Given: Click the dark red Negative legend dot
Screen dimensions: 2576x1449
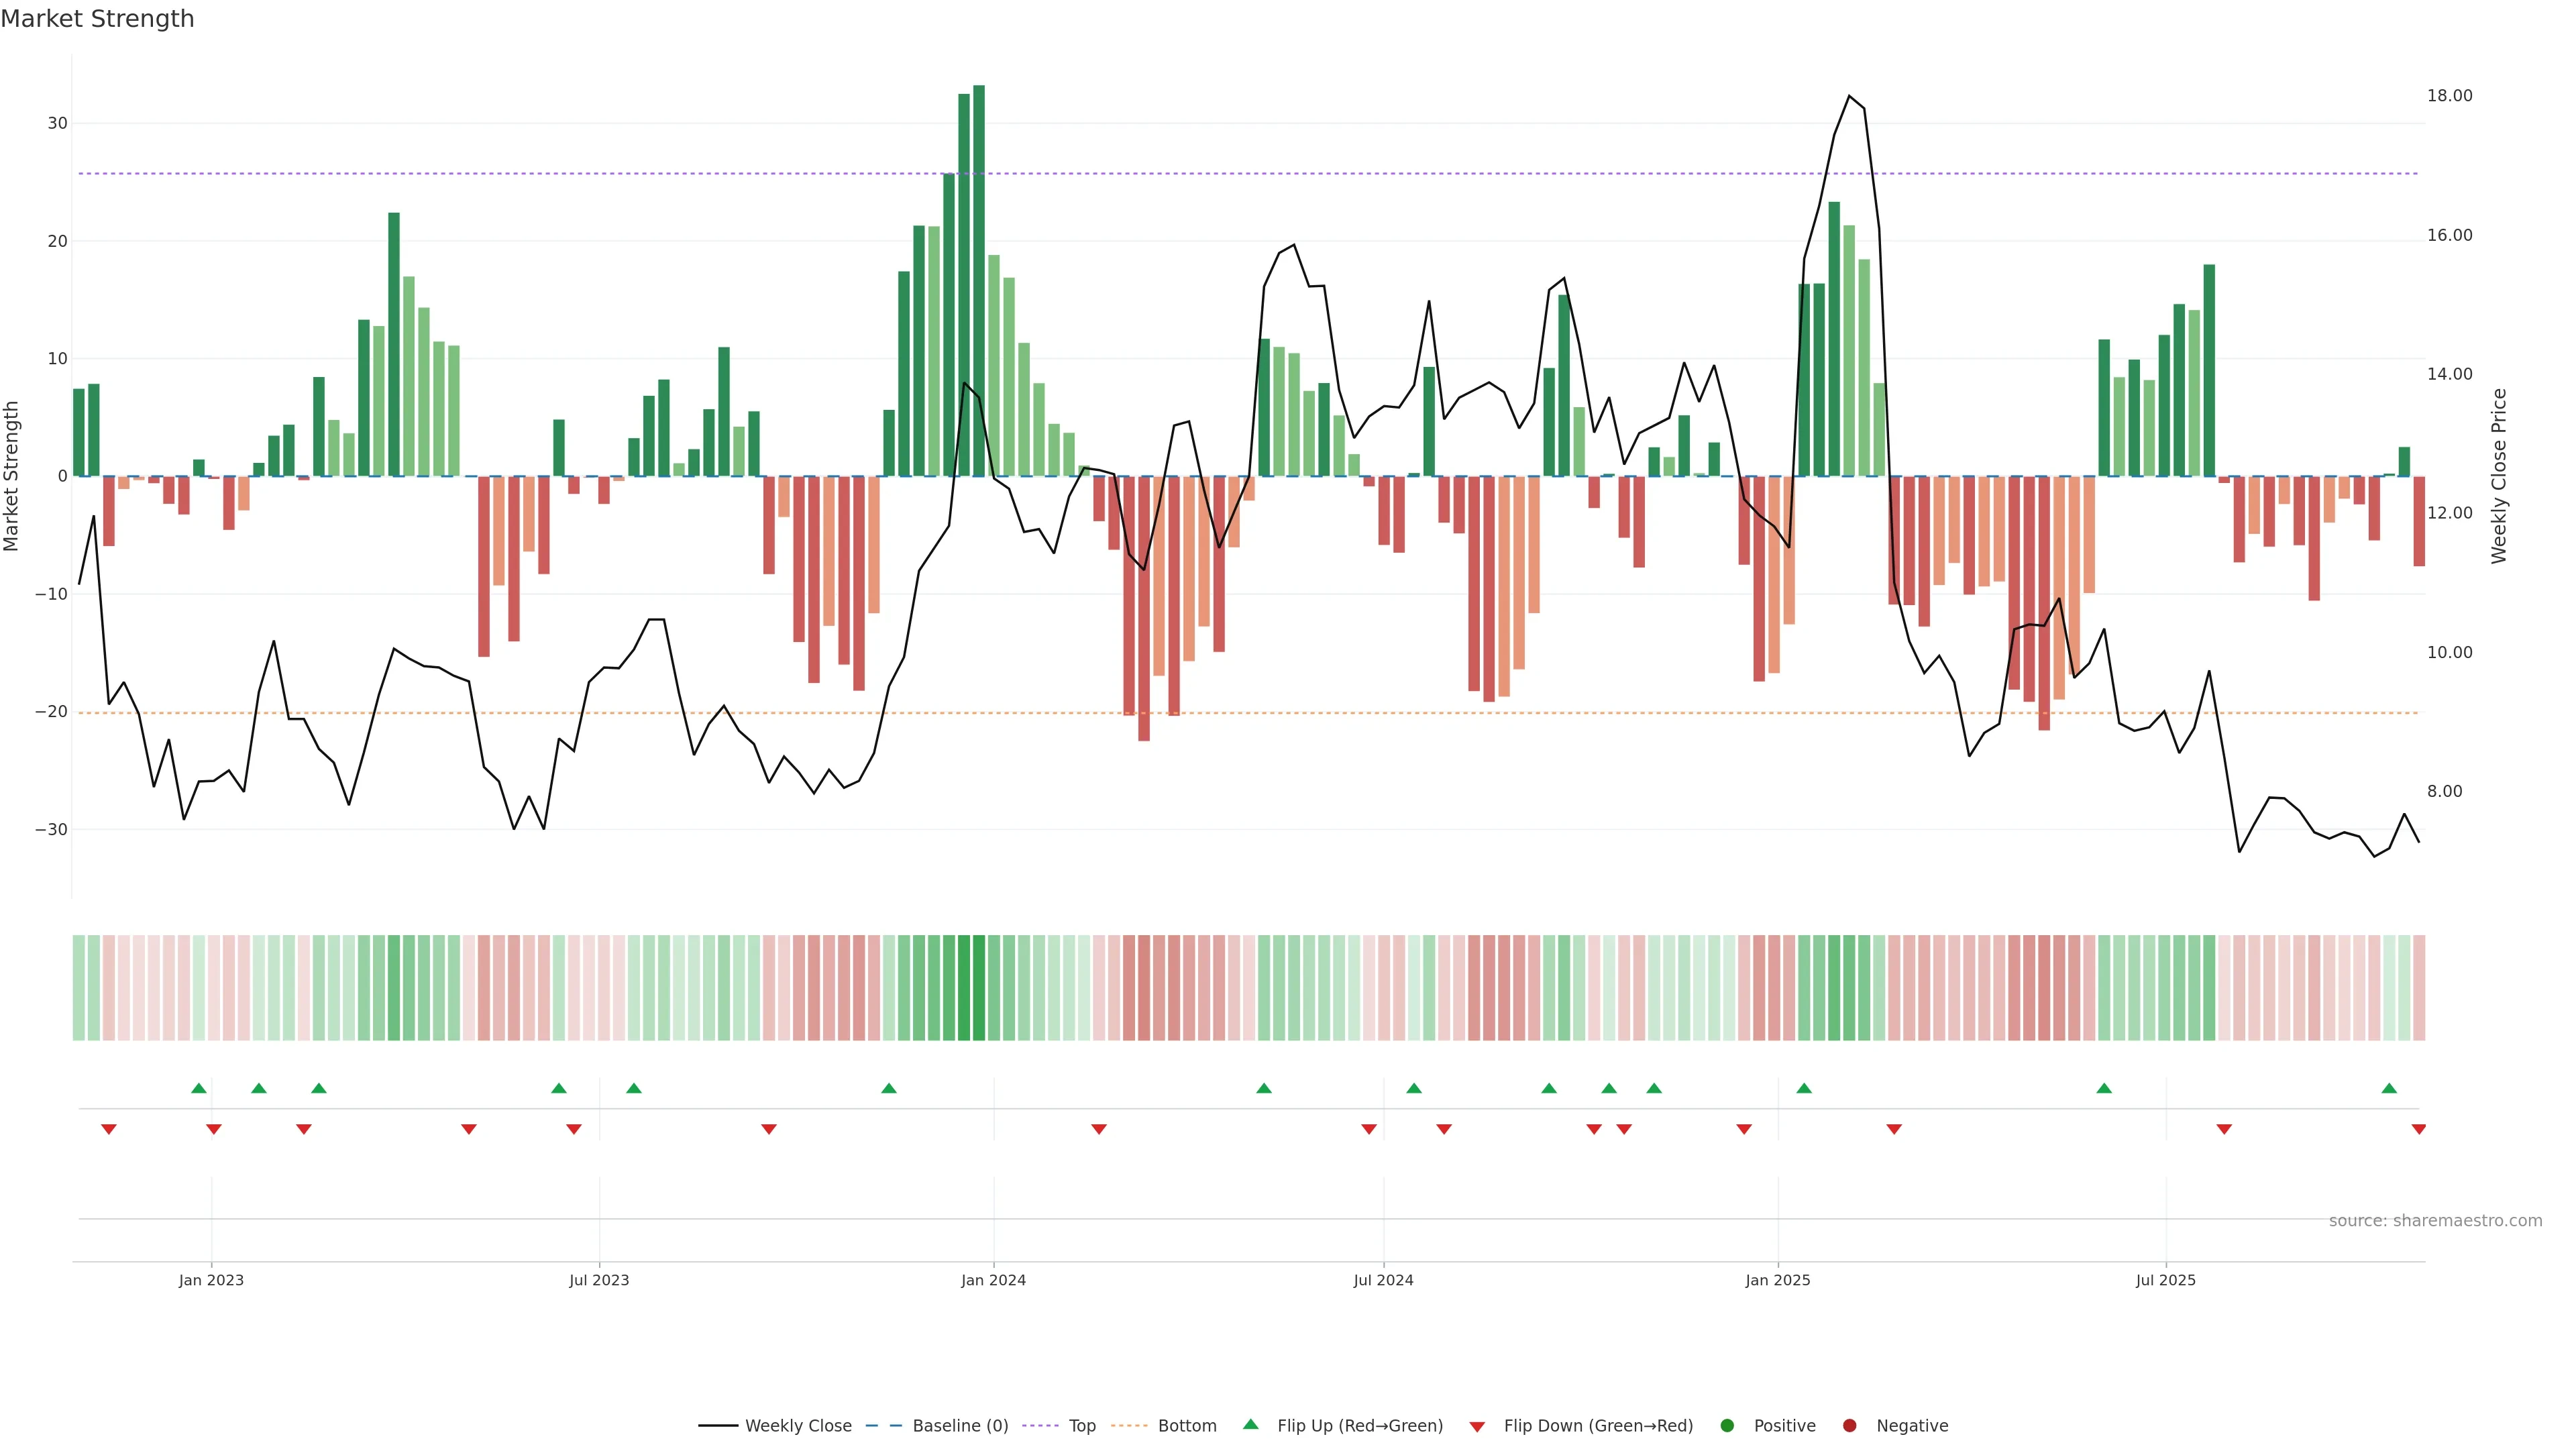Looking at the screenshot, I should tap(1849, 1426).
